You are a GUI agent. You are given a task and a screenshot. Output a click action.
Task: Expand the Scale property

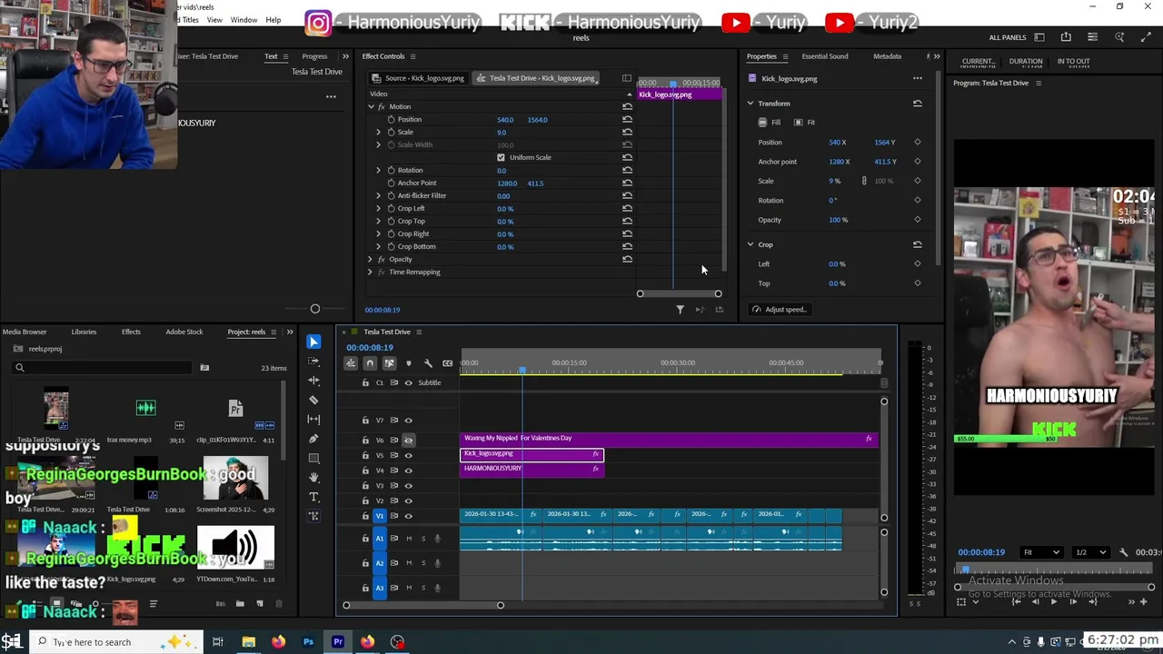pos(379,132)
